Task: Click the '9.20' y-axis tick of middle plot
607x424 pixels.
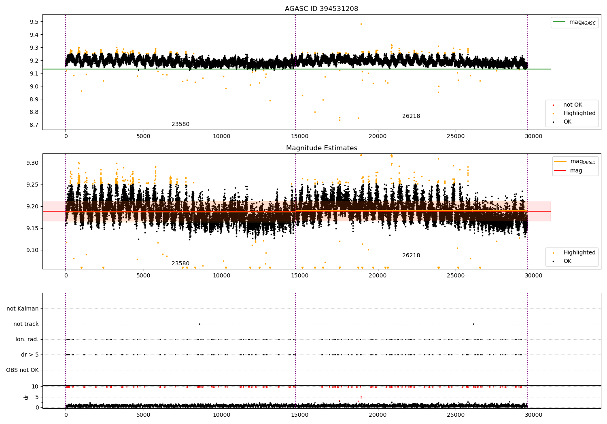Action: click(32, 207)
